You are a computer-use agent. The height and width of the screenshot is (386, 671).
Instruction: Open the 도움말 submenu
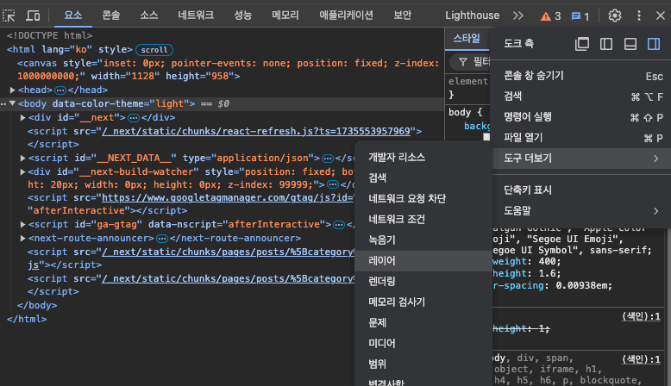click(582, 210)
